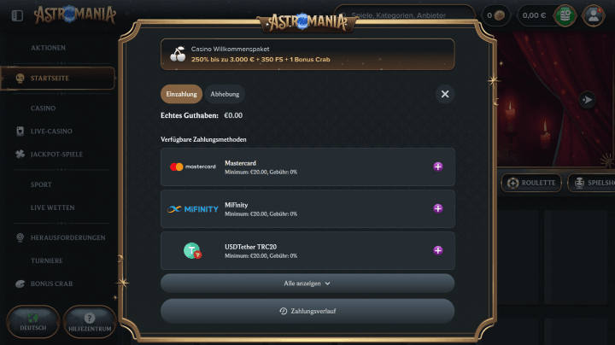
Task: Go to Jackpot-Spiele in the sidebar
Action: pyautogui.click(x=56, y=155)
